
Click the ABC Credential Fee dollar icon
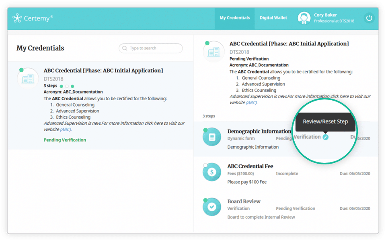click(x=212, y=172)
